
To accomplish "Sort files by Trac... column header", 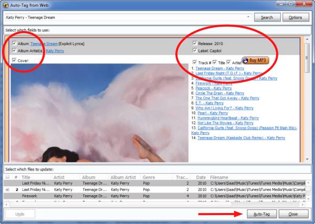I will pyautogui.click(x=182, y=177).
